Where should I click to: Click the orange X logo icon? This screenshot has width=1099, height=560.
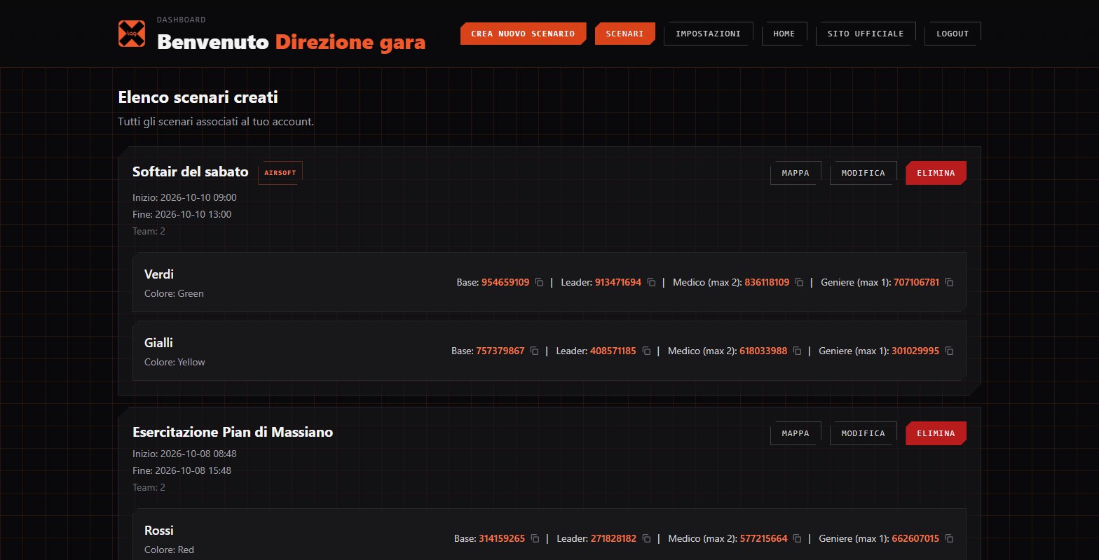pos(132,34)
